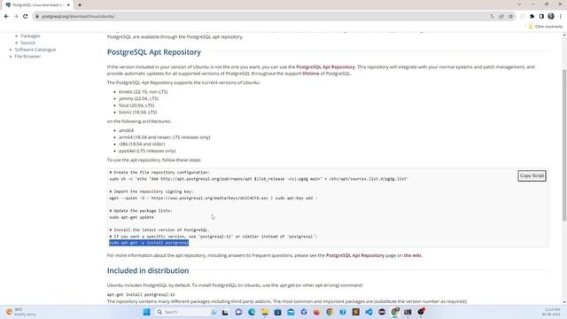Click the 'kinetic (22.10, non-LTS)' list item
The image size is (567, 319).
[x=144, y=92]
